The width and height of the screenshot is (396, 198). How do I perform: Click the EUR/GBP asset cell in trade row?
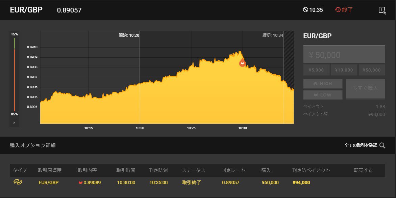[x=49, y=182]
